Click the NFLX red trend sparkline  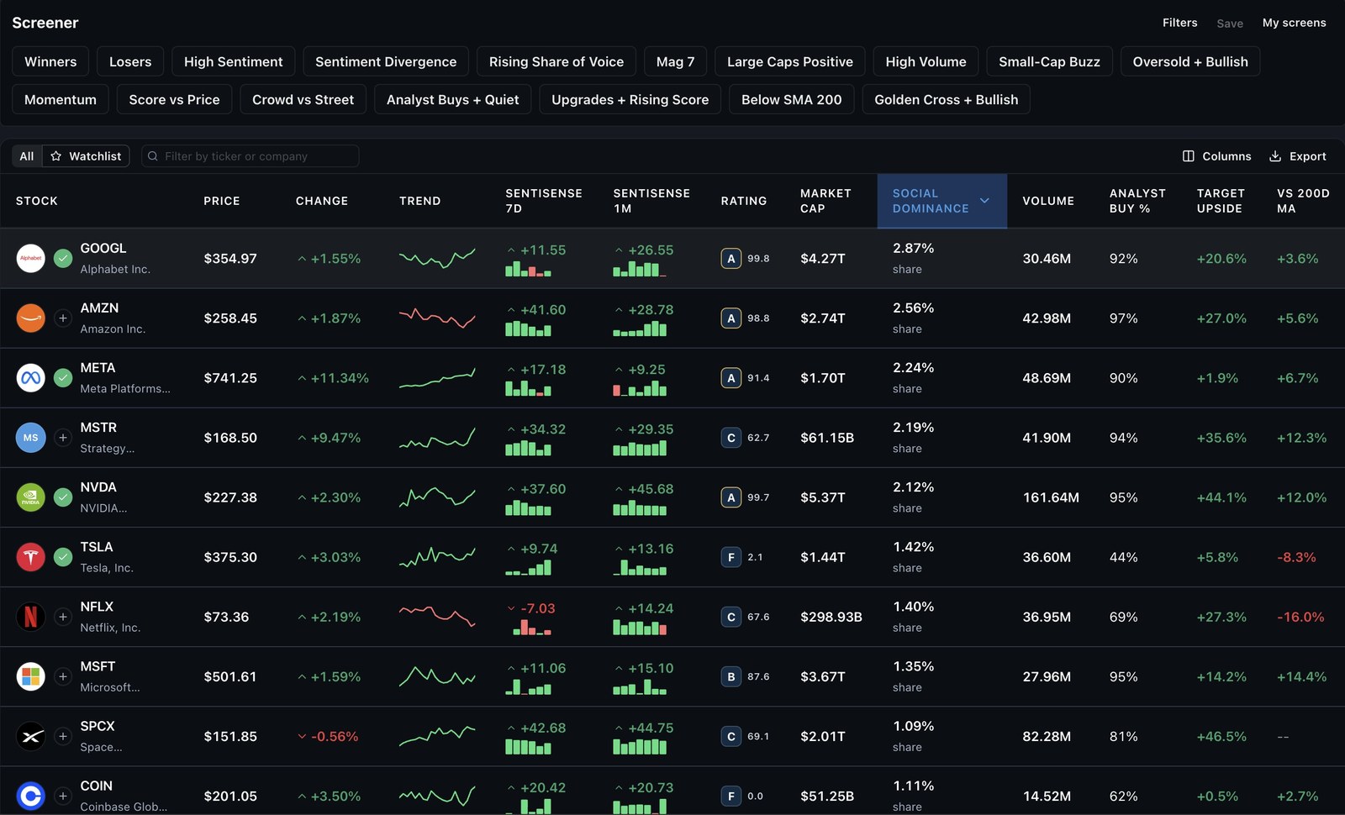tap(437, 616)
